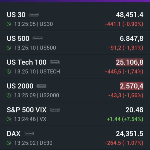150x150 pixels.
Task: Click the green +1.44 (+7.54%) change
Action: [125, 119]
